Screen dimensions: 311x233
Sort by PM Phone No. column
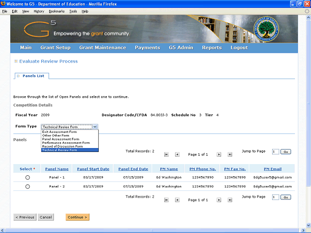pyautogui.click(x=203, y=169)
